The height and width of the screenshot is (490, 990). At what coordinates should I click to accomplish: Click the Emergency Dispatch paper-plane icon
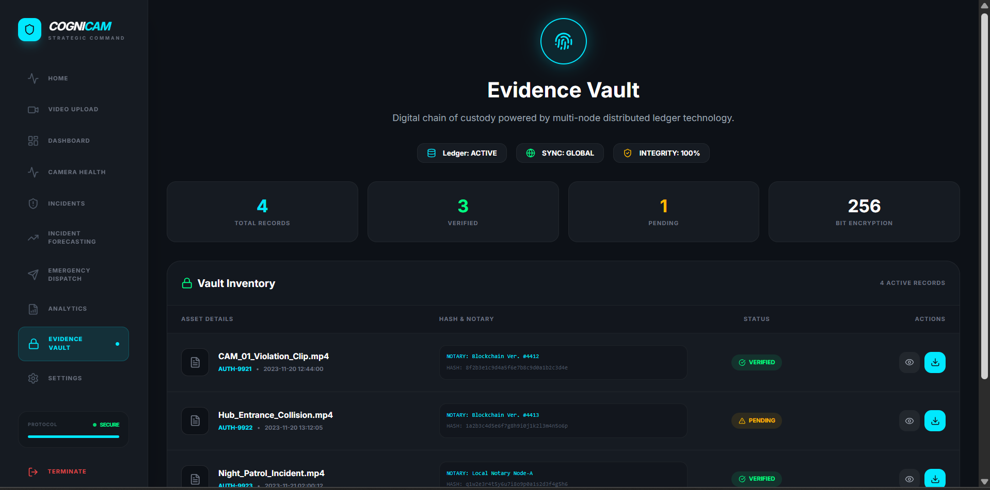click(33, 275)
